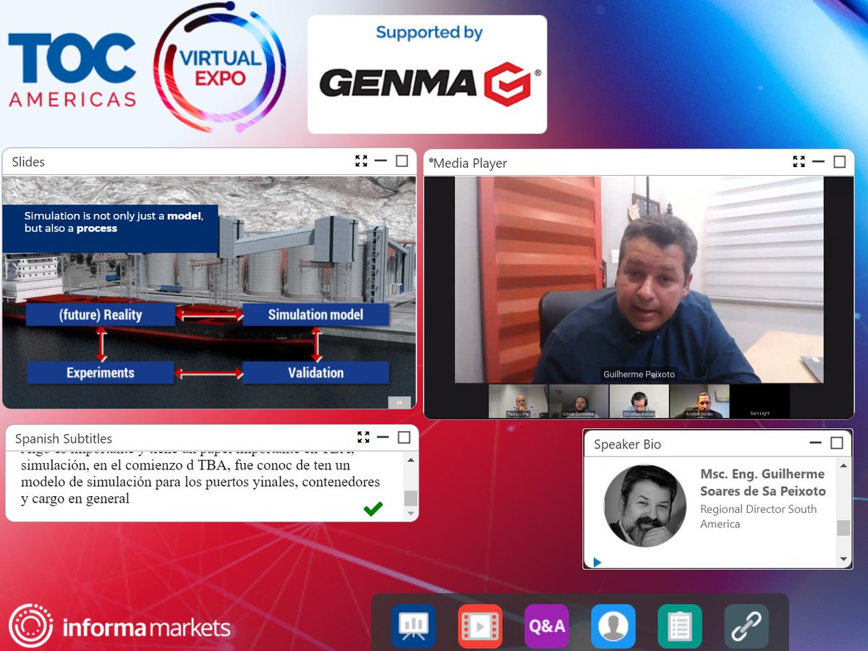Click Speaker Bio scrollbar up arrow
Screen dimensions: 868x651
coord(843,466)
